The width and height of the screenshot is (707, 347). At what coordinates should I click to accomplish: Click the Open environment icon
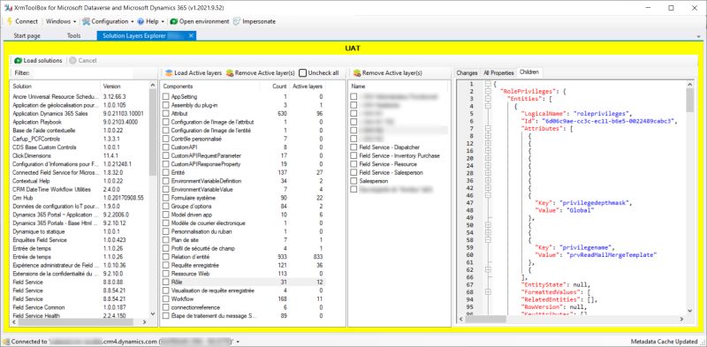[173, 21]
